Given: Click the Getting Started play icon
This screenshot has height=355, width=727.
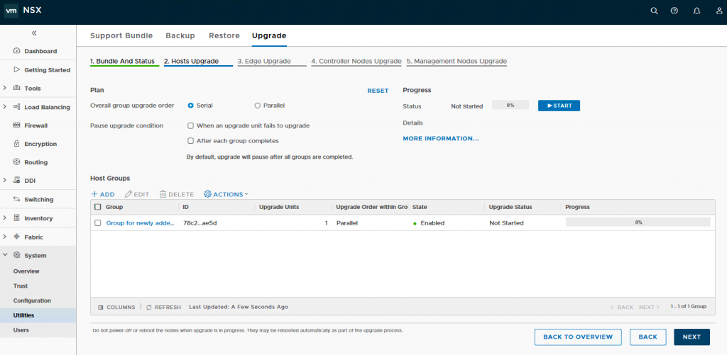Looking at the screenshot, I should coord(17,70).
